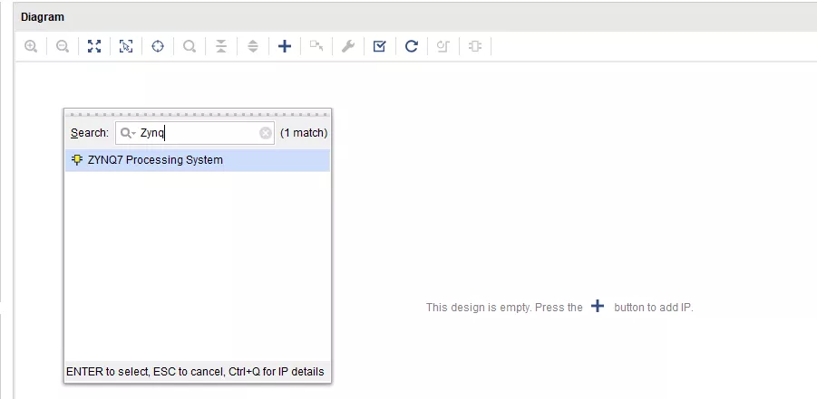This screenshot has height=399, width=817.
Task: Click the plus button in empty design hint
Action: pos(598,307)
